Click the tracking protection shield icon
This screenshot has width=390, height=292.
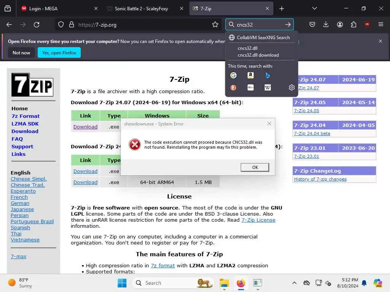pyautogui.click(x=61, y=25)
